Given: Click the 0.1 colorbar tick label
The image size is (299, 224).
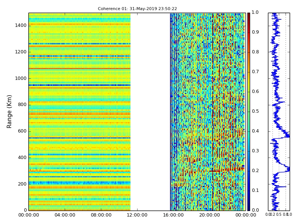Looking at the screenshot, I should pos(255,190).
